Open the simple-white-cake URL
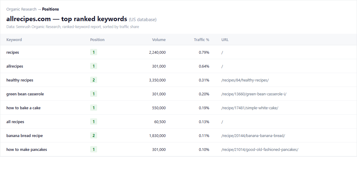Image resolution: width=357 pixels, height=169 pixels. click(x=250, y=108)
